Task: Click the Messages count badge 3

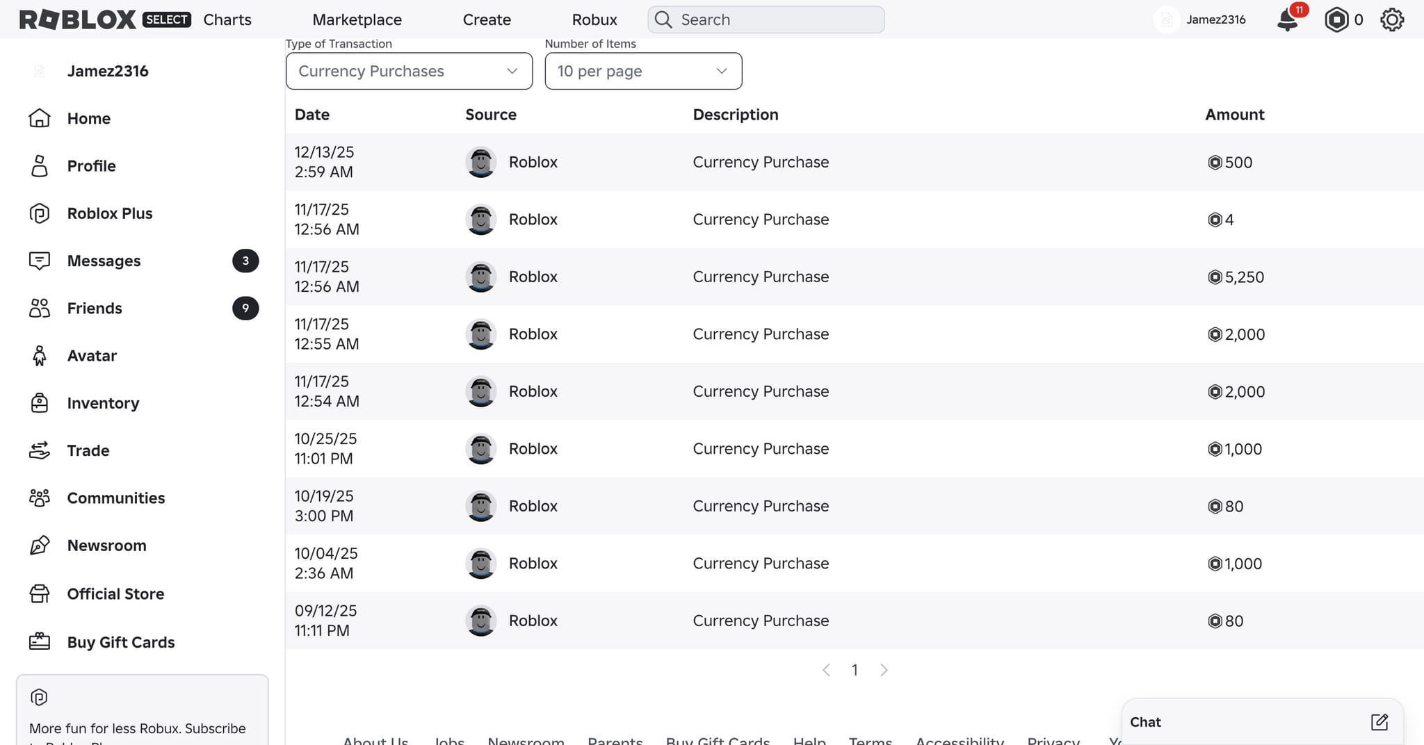Action: [x=245, y=261]
